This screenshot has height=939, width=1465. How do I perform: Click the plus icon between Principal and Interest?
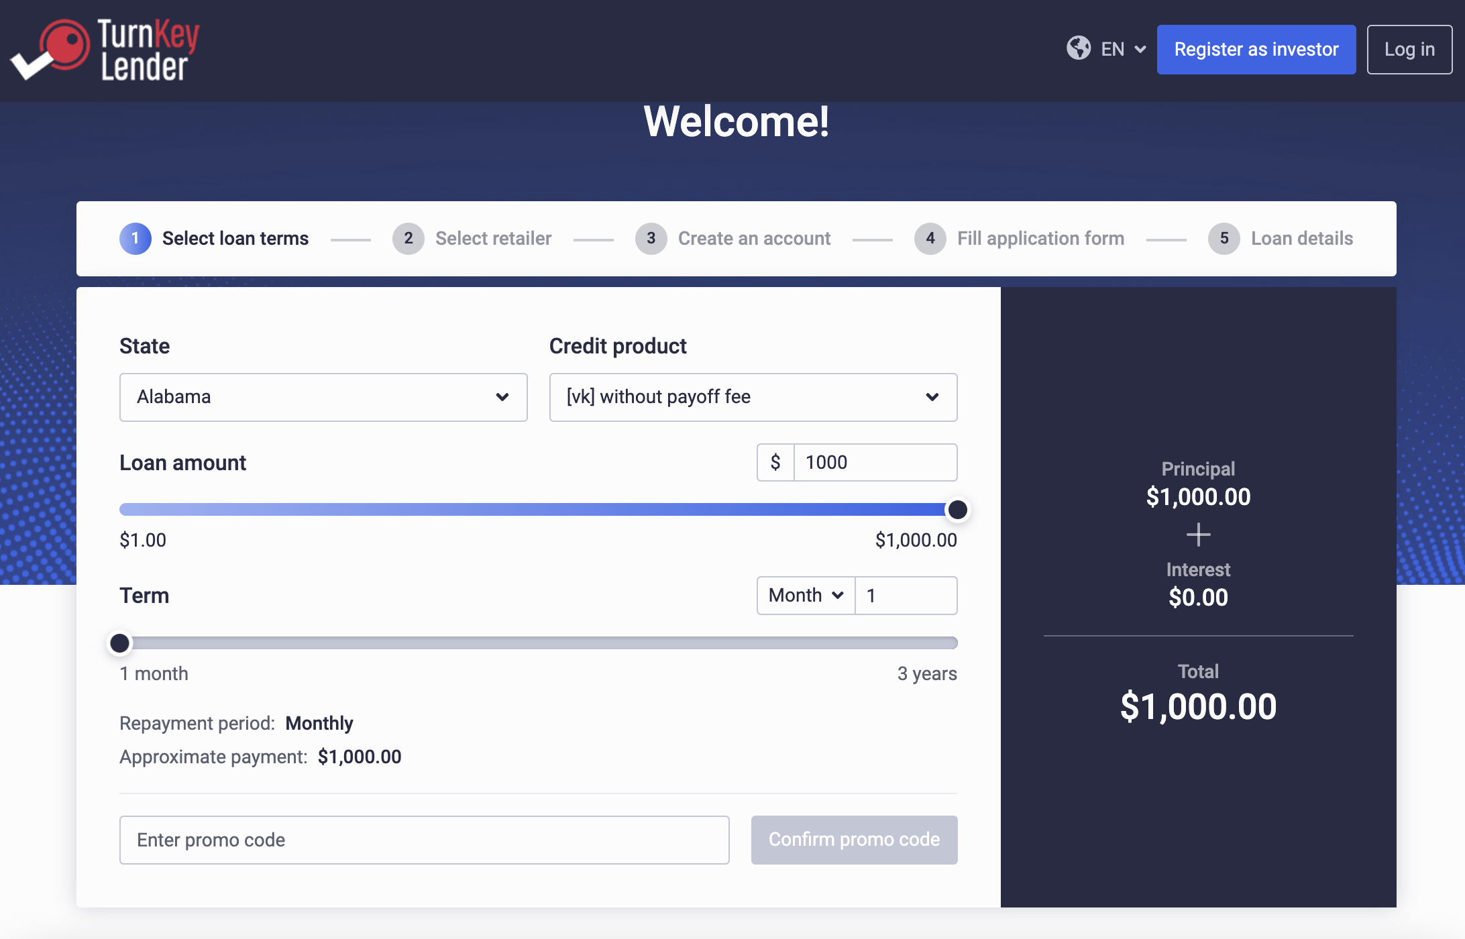[x=1198, y=535]
